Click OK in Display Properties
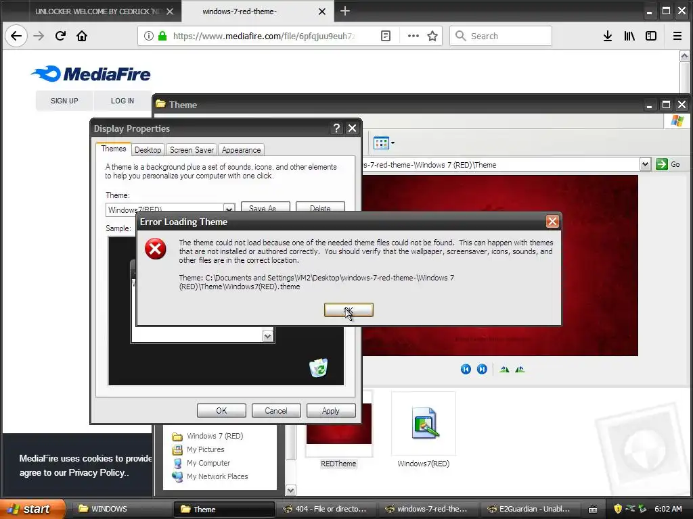 pyautogui.click(x=221, y=410)
